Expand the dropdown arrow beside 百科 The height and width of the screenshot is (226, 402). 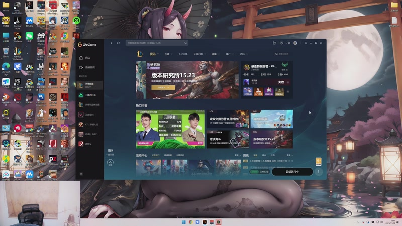[x=247, y=54]
